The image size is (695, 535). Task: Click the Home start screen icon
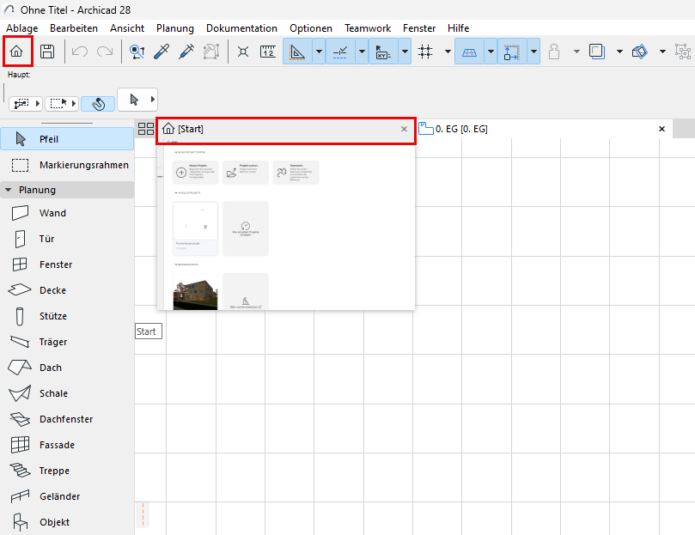[x=16, y=52]
